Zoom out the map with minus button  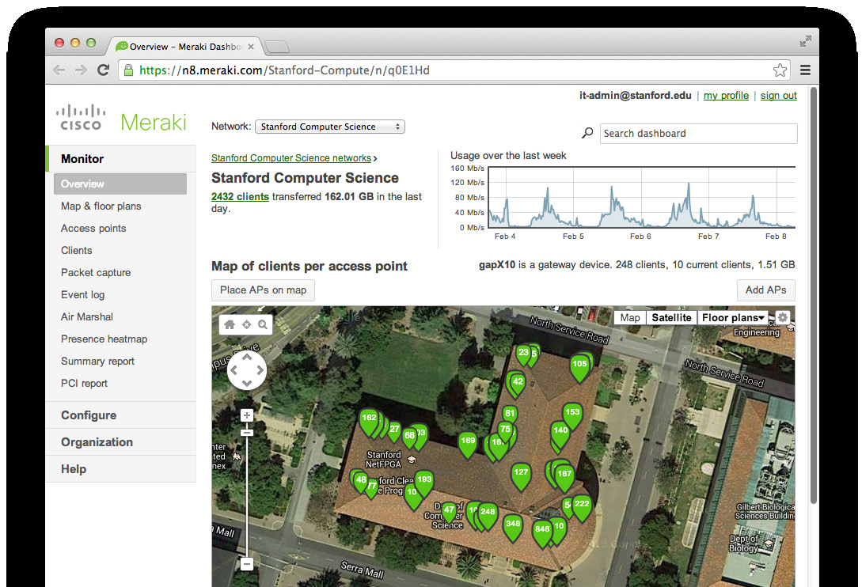tap(247, 564)
